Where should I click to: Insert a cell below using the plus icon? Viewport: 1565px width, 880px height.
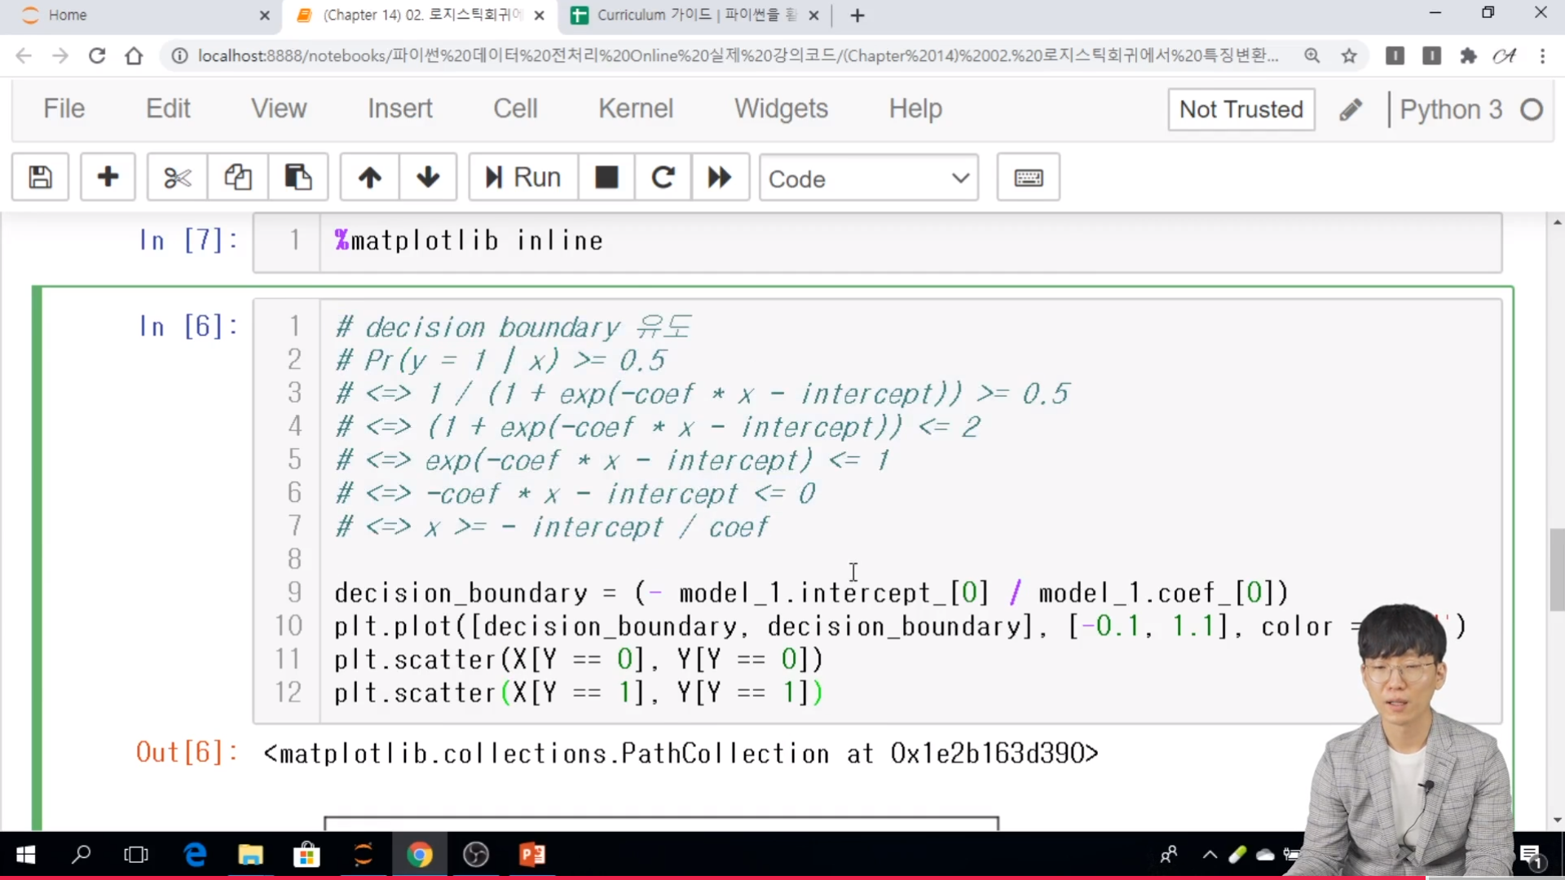click(108, 177)
